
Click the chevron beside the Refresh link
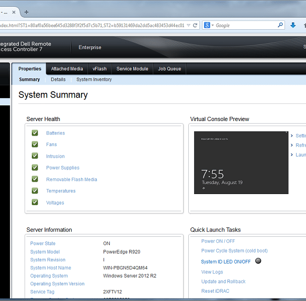click(x=292, y=145)
